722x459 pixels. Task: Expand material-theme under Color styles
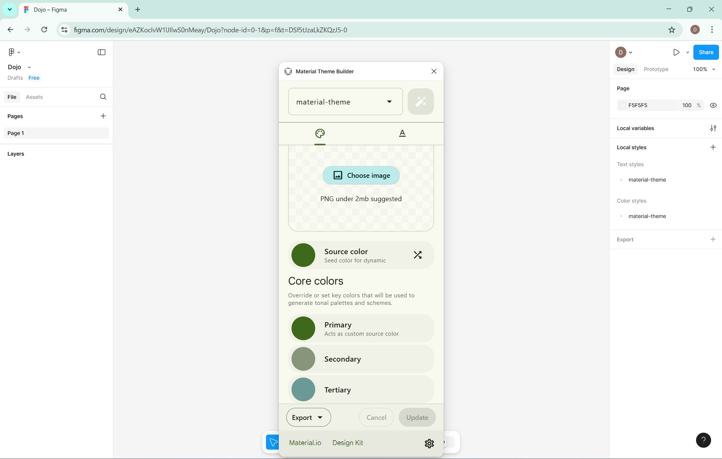pos(621,216)
